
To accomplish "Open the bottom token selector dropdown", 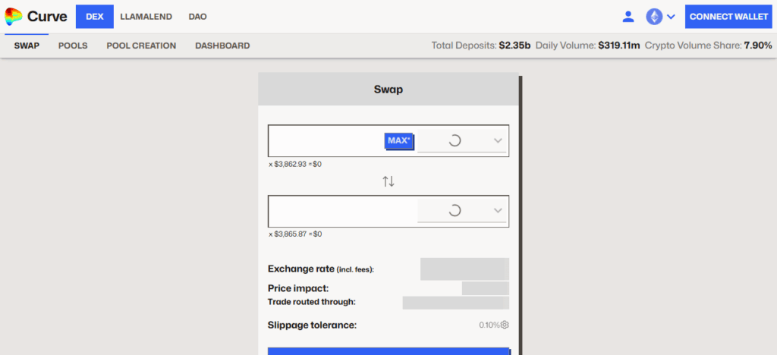I will [462, 210].
